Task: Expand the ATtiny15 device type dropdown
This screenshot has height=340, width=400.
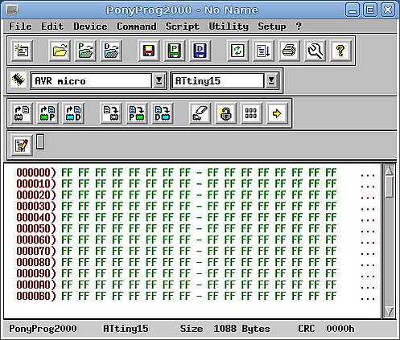Action: [x=271, y=80]
